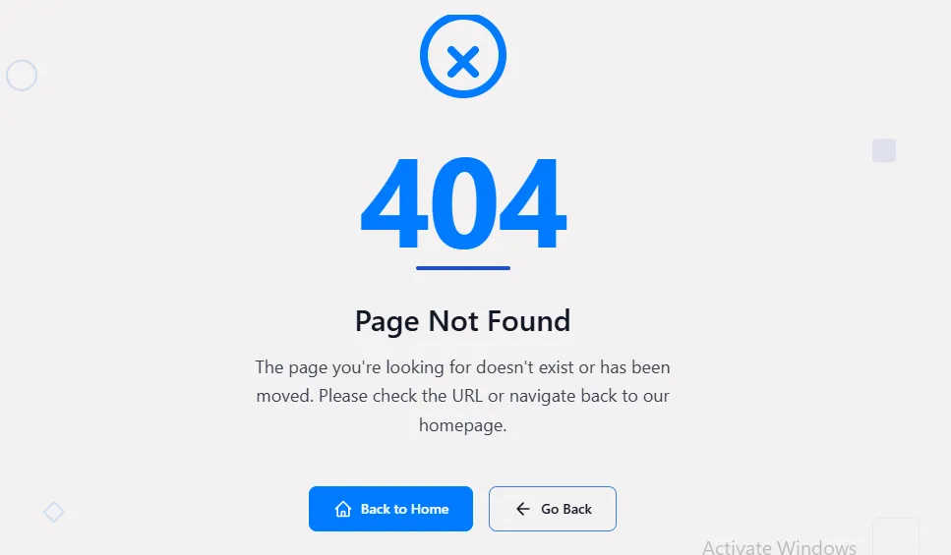Screen dimensions: 951x555
Task: Click the circled X error icon
Action: tap(463, 56)
